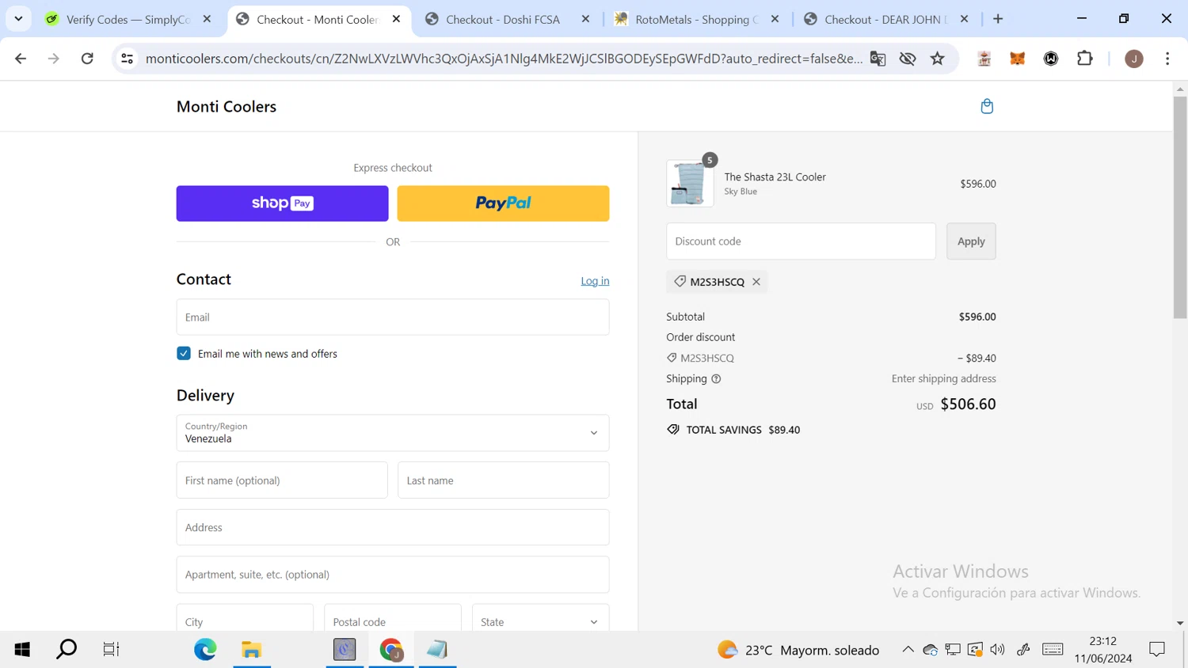
Task: Click the Address field
Action: coord(393,527)
